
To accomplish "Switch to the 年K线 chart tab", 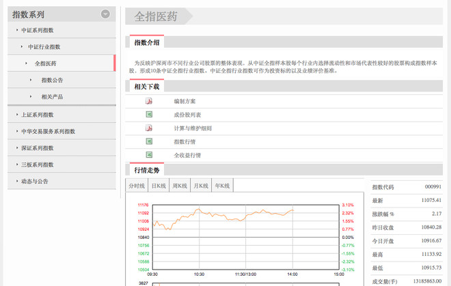I will pyautogui.click(x=222, y=186).
